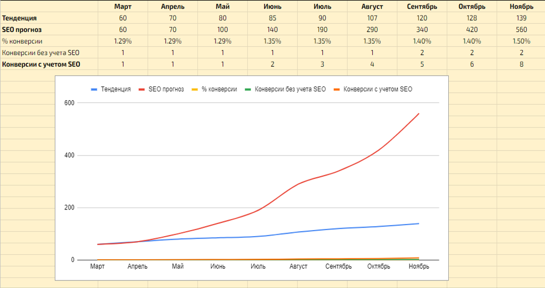
Task: Select the SEO прогноз row label cell
Action: 22,30
